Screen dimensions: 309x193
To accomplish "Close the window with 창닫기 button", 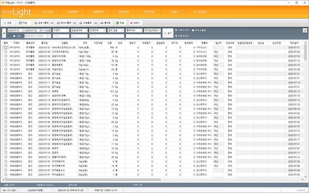I will coord(135,23).
